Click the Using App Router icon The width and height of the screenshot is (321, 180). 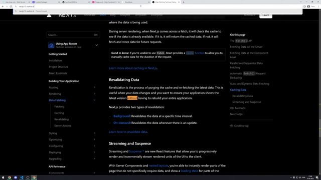[51, 45]
